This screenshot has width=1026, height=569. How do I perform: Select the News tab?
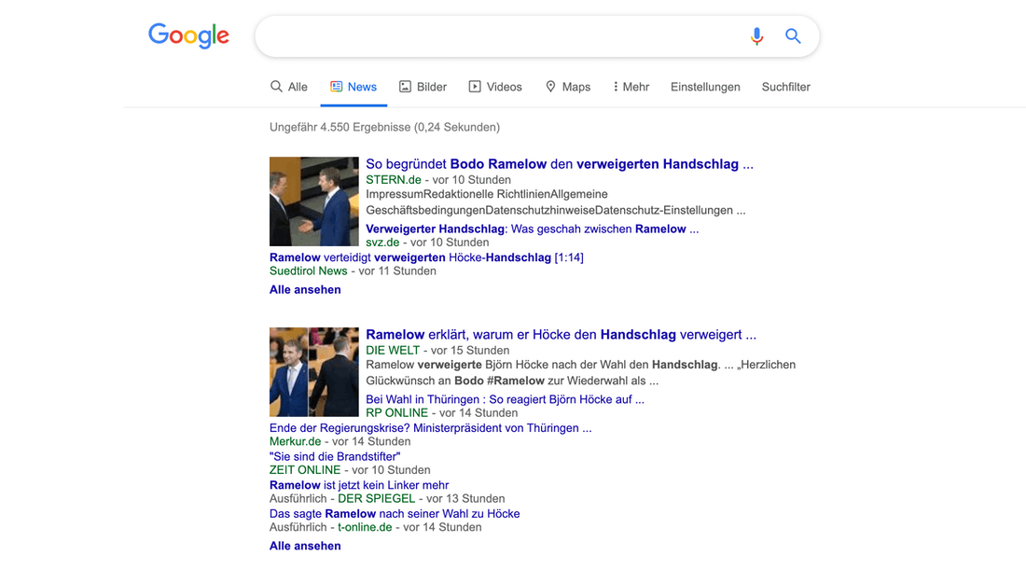[354, 87]
